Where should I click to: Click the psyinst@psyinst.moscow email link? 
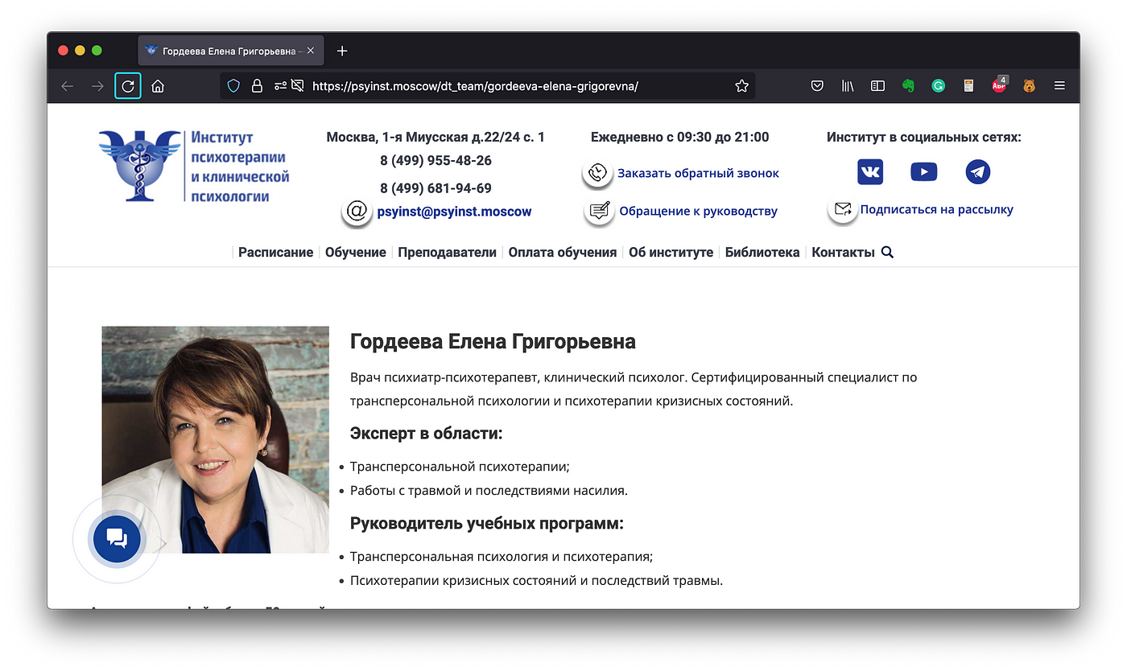pyautogui.click(x=454, y=212)
